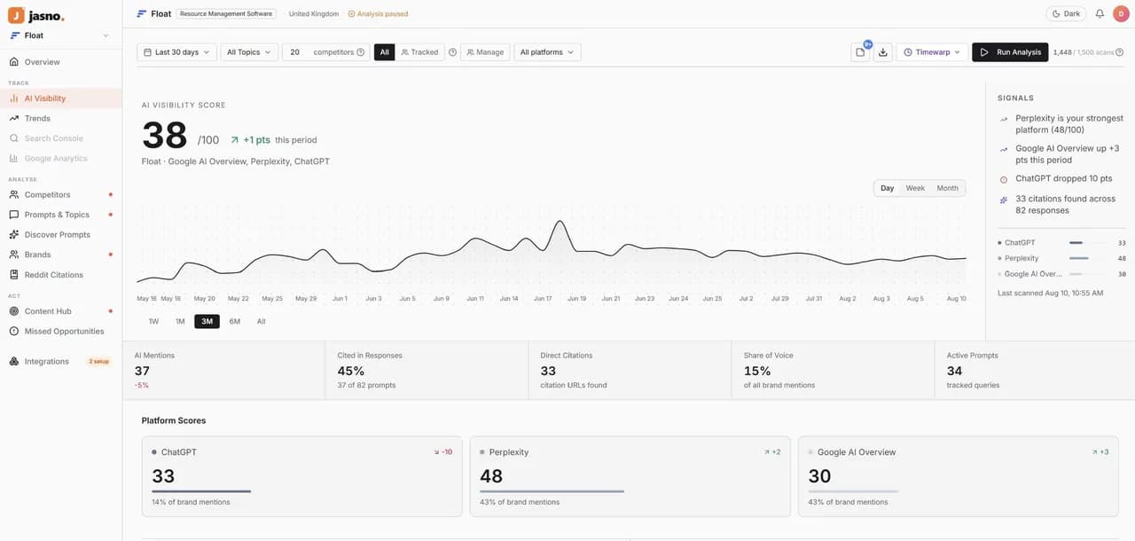Open the user avatar D menu
Image resolution: width=1135 pixels, height=541 pixels.
tap(1121, 13)
